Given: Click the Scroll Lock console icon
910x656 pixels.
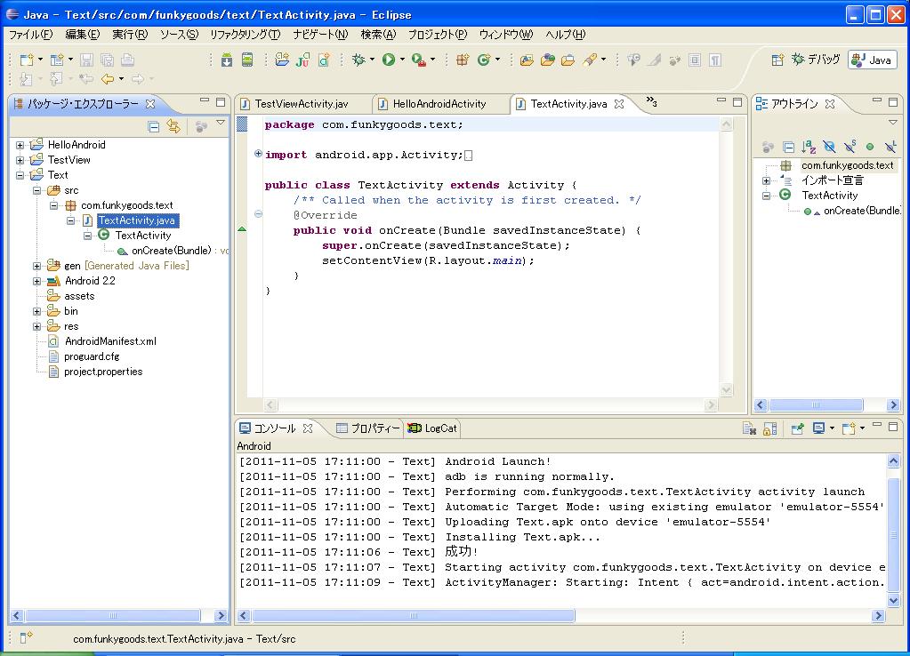Looking at the screenshot, I should pos(770,428).
